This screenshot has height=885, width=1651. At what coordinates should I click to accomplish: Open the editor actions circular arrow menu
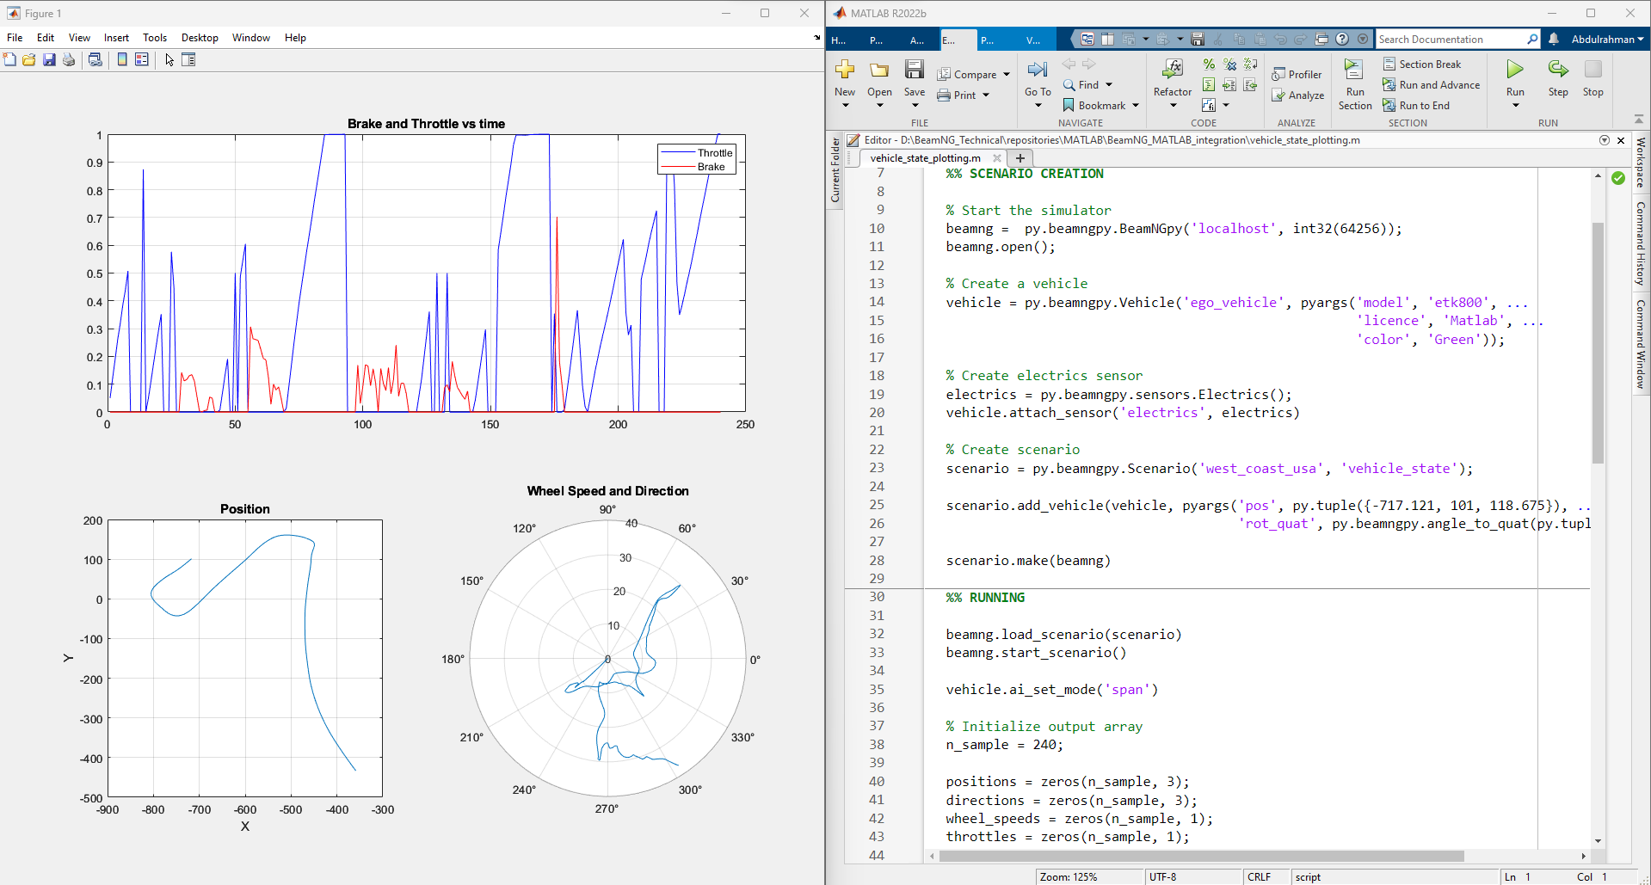pyautogui.click(x=1605, y=140)
